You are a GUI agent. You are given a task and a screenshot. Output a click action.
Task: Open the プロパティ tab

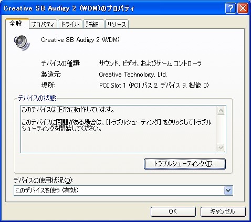[43, 24]
